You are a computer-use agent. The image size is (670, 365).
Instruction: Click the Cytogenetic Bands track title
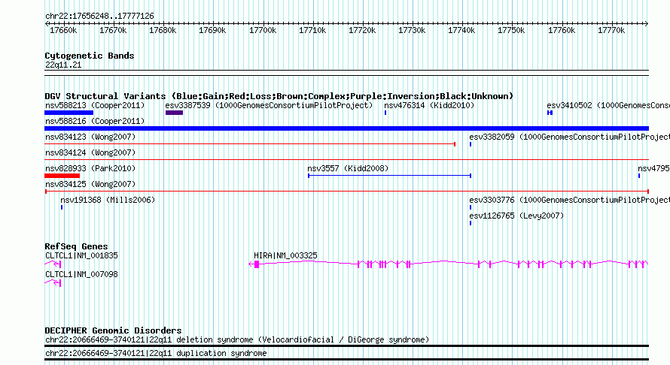pos(90,56)
